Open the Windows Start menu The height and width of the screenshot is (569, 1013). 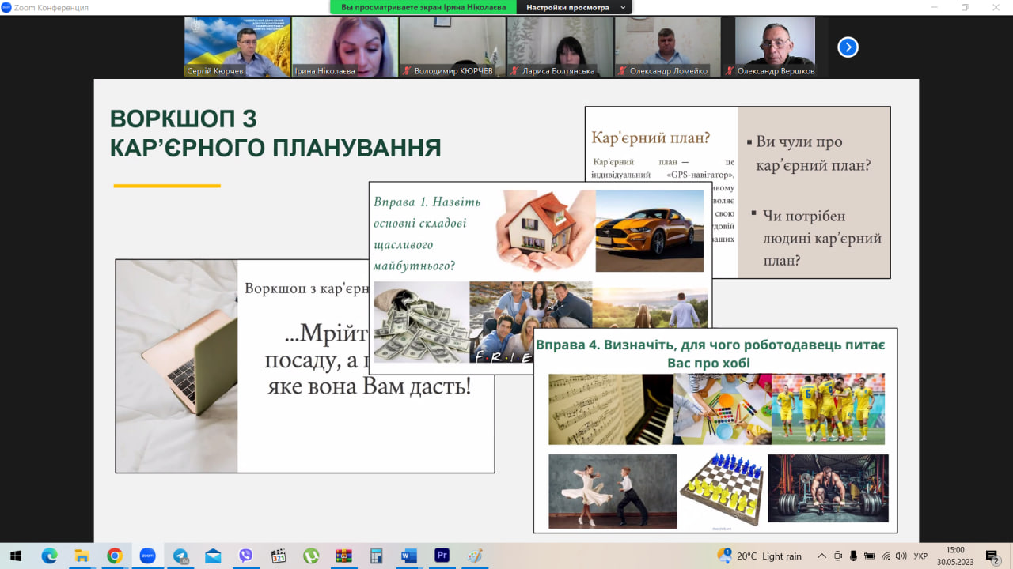pyautogui.click(x=16, y=556)
